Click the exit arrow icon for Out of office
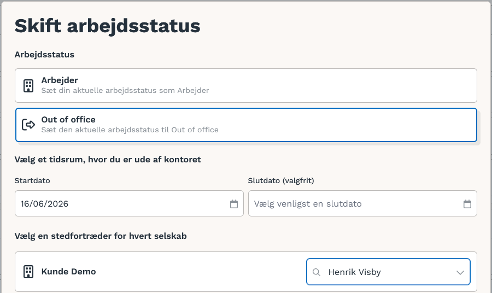This screenshot has height=293, width=492. click(28, 125)
